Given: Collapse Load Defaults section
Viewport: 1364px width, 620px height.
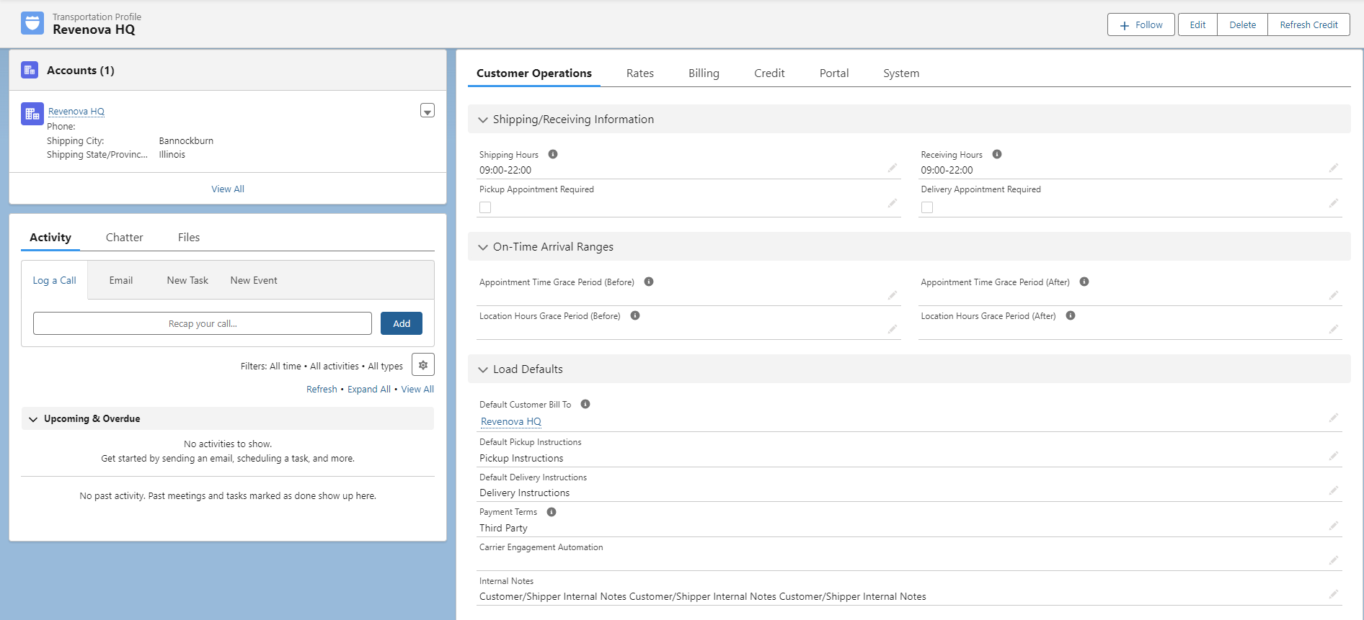Looking at the screenshot, I should point(483,369).
